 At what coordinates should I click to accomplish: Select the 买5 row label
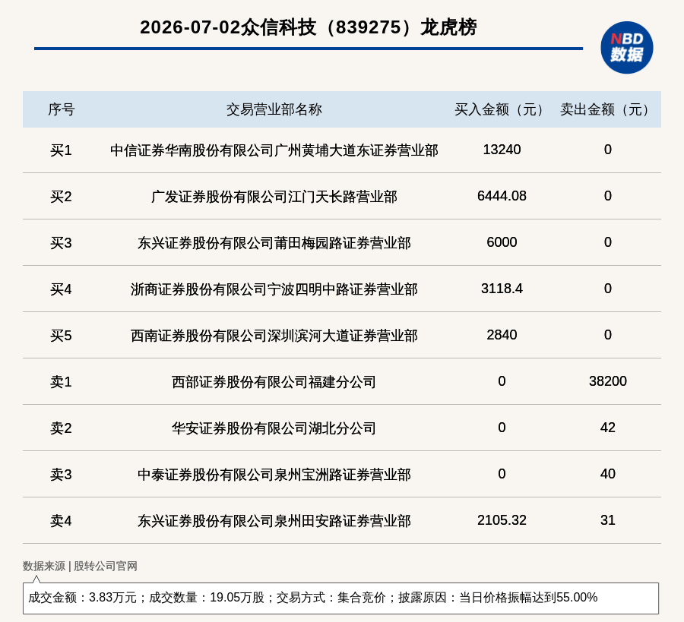(x=61, y=336)
